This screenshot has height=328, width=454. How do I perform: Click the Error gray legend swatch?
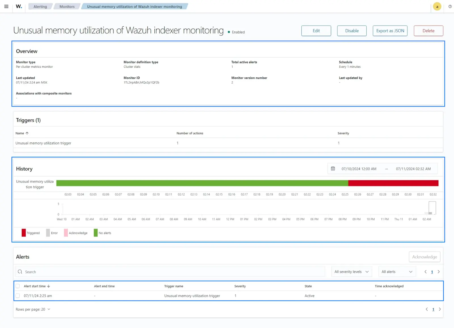[48, 233]
